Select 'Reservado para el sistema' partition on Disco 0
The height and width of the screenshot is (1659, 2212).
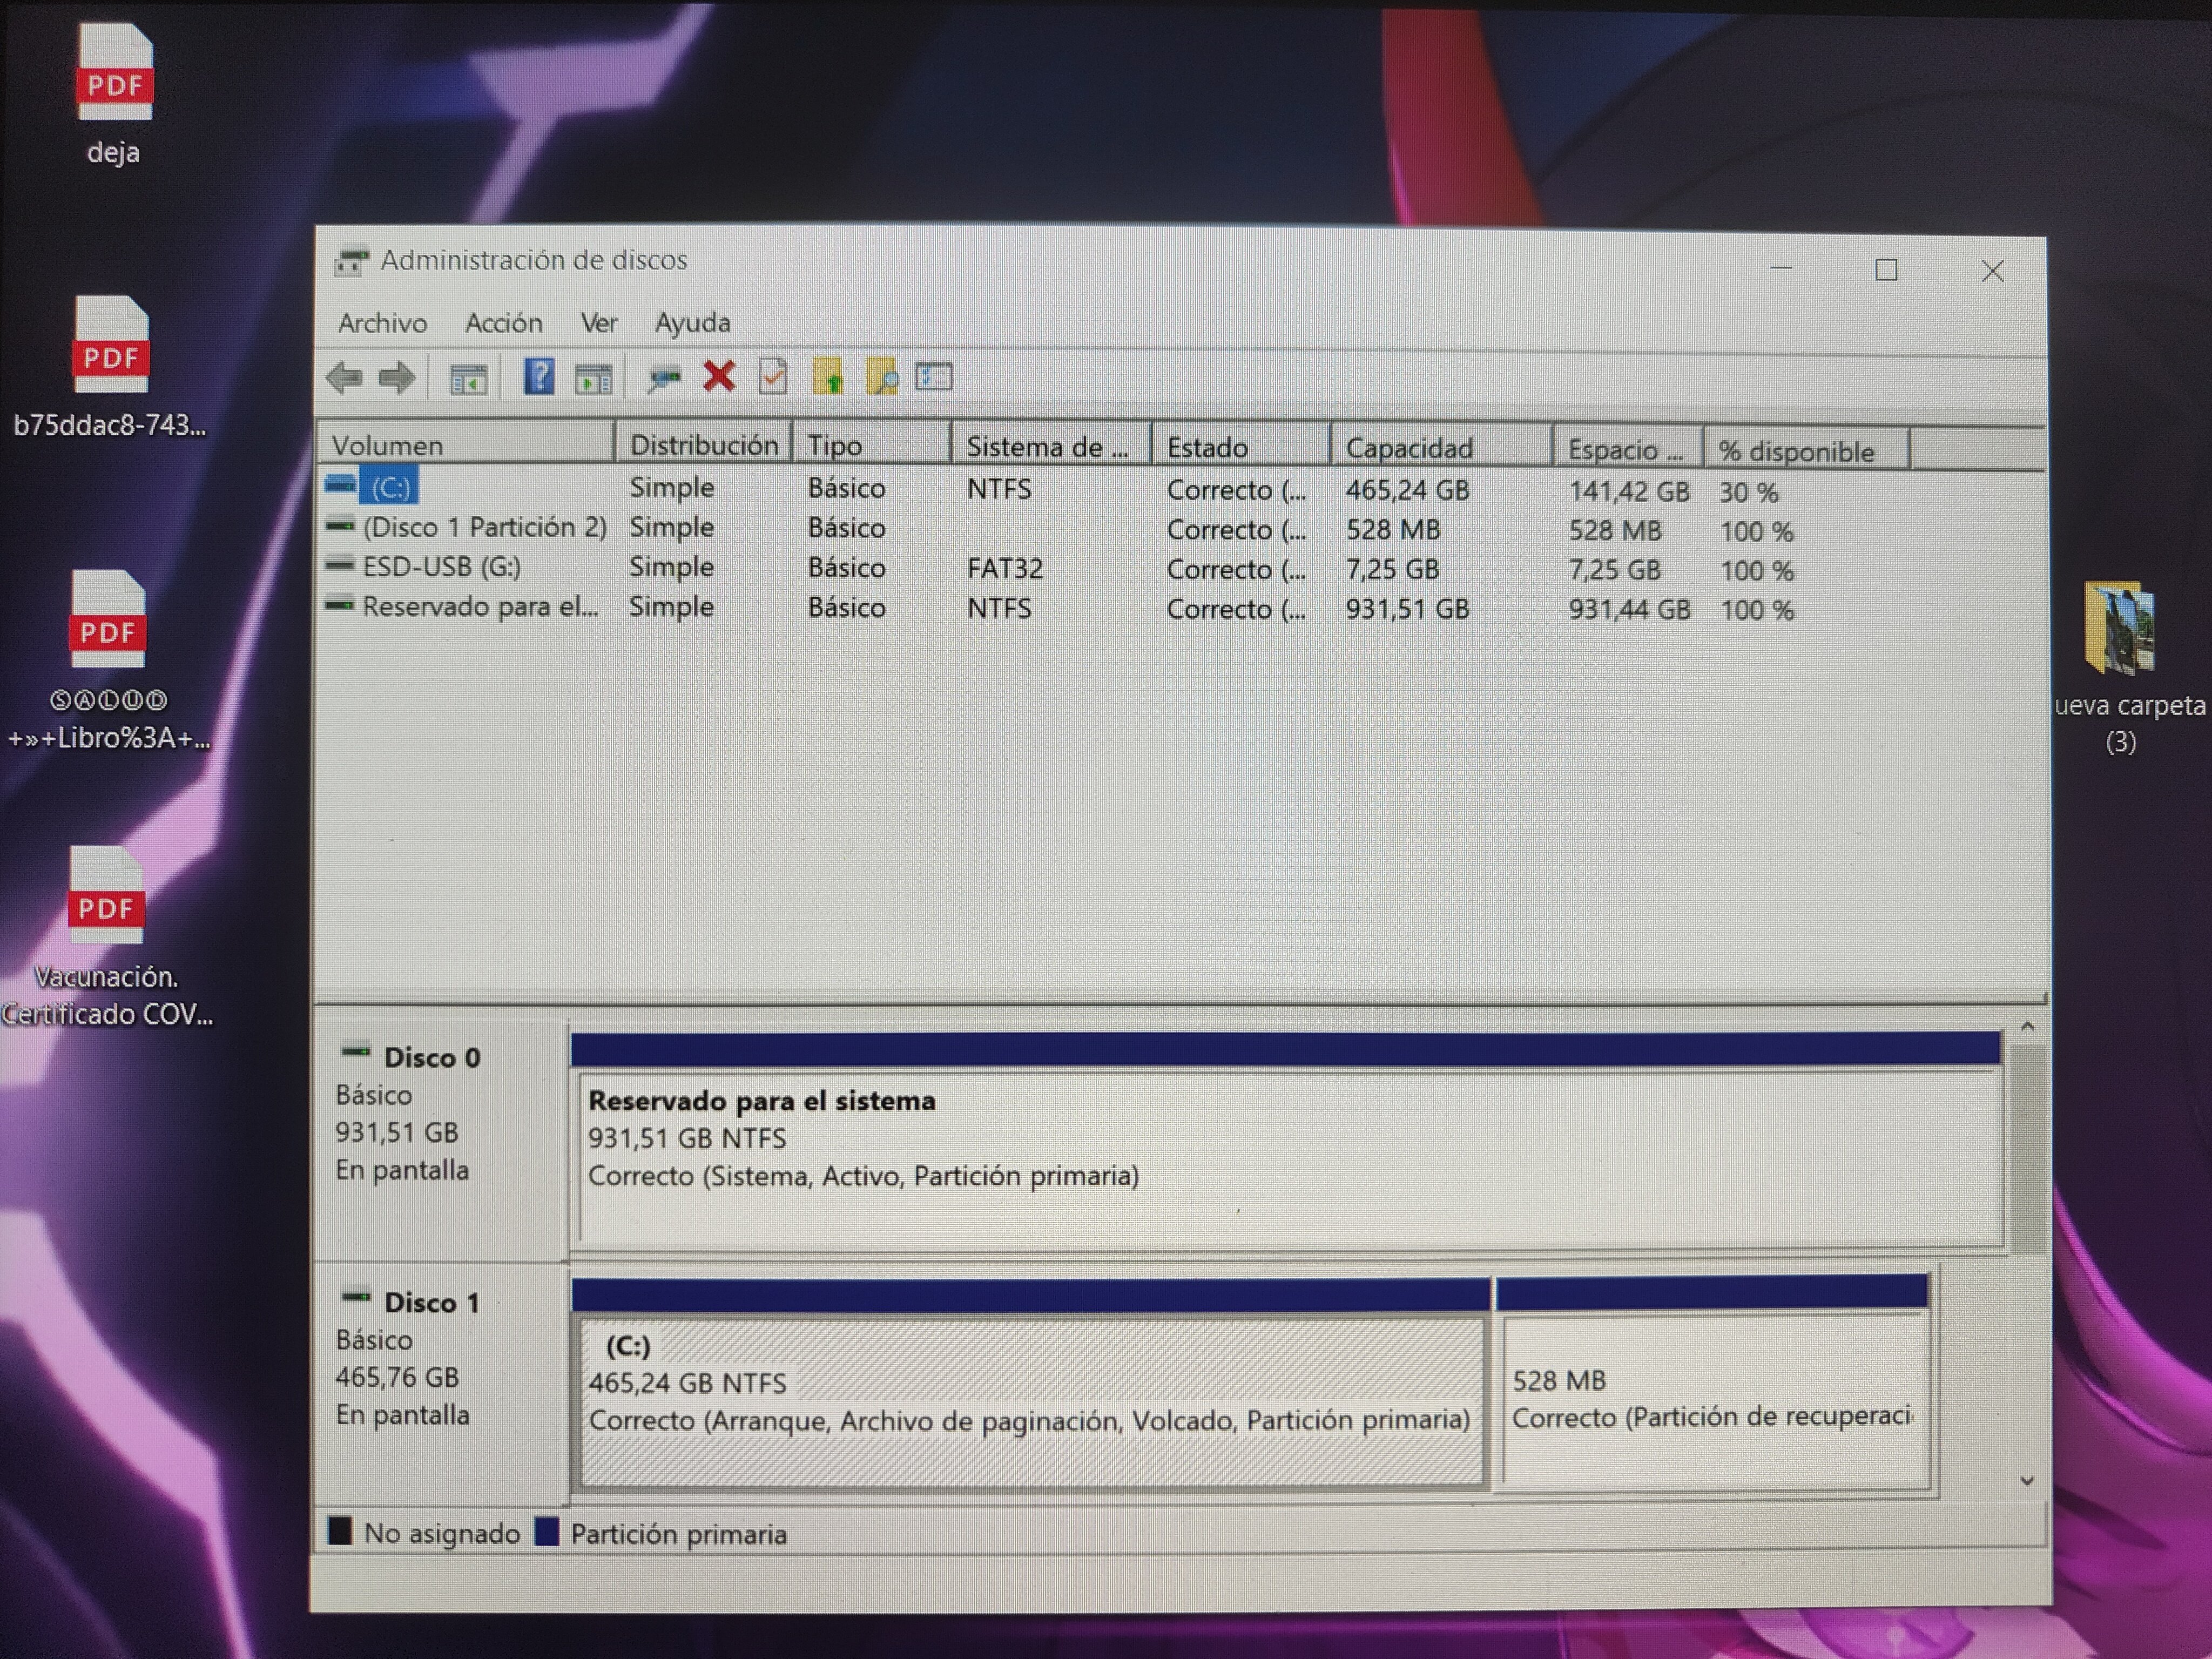pyautogui.click(x=1287, y=1142)
